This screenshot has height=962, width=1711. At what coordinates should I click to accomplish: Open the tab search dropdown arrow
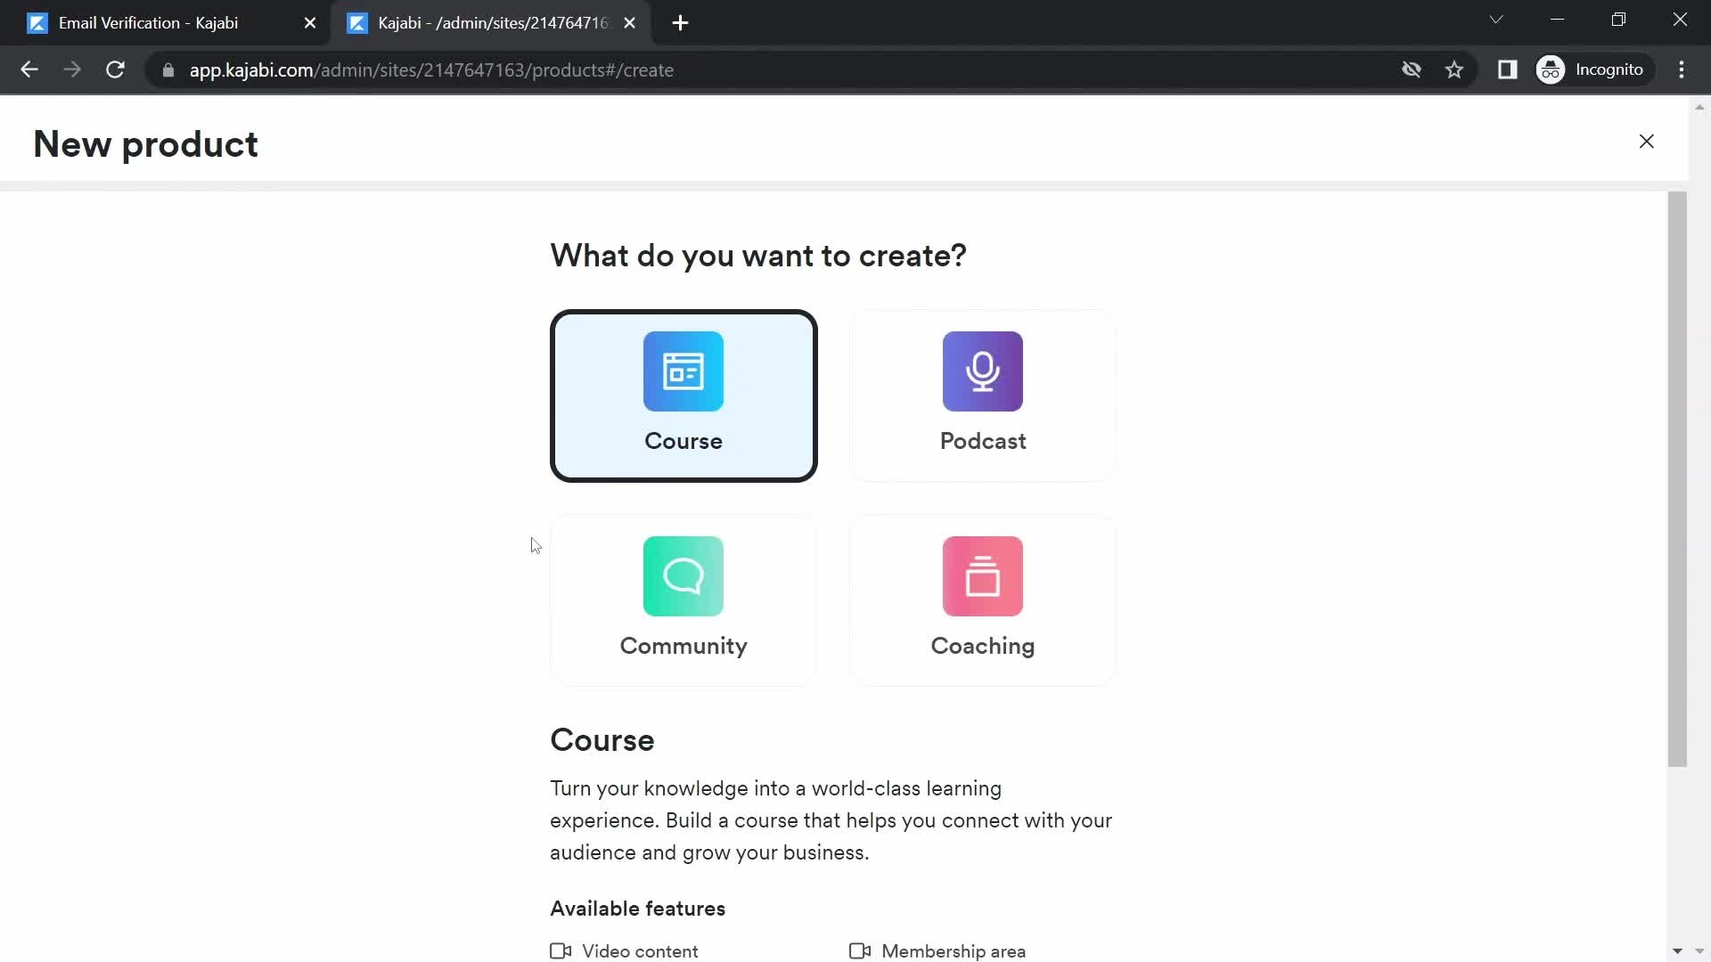tap(1496, 20)
